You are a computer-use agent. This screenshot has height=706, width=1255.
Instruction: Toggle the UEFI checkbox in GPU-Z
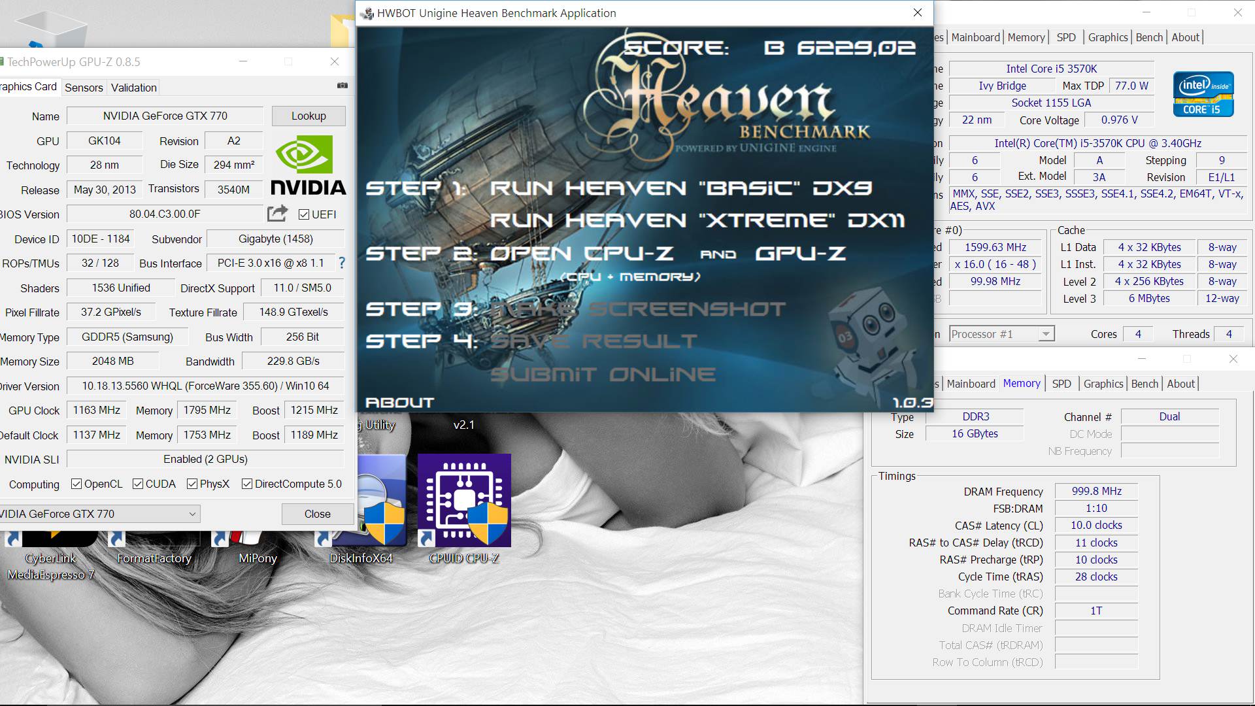[x=304, y=214]
